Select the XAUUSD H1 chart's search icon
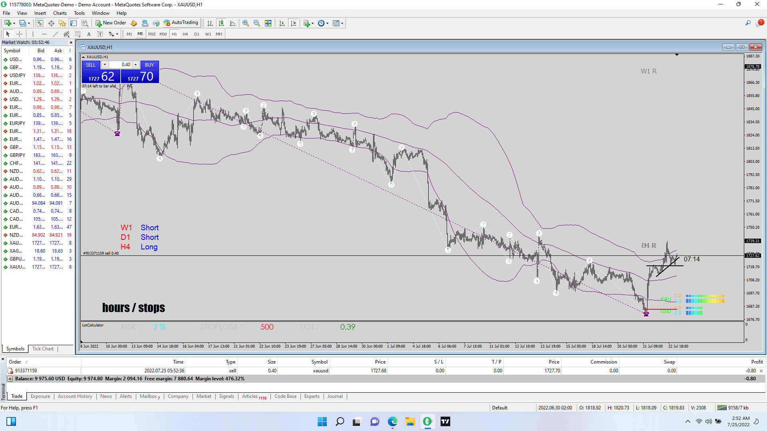767x431 pixels. point(748,23)
